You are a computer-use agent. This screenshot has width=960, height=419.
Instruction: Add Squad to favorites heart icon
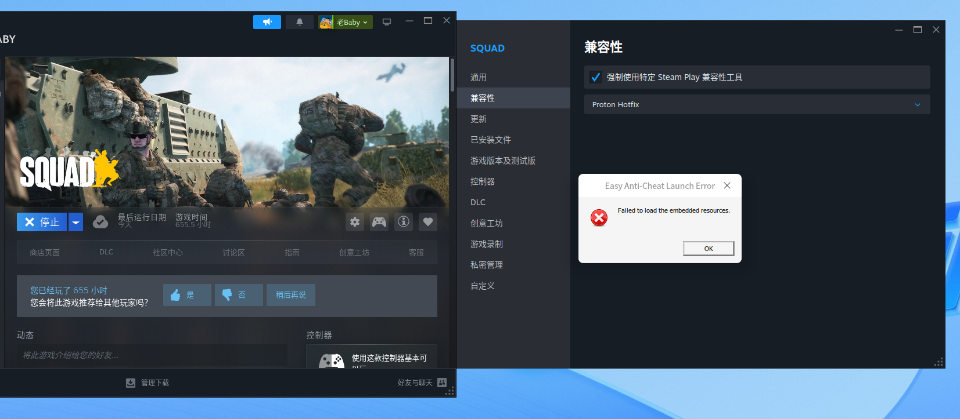pyautogui.click(x=428, y=222)
